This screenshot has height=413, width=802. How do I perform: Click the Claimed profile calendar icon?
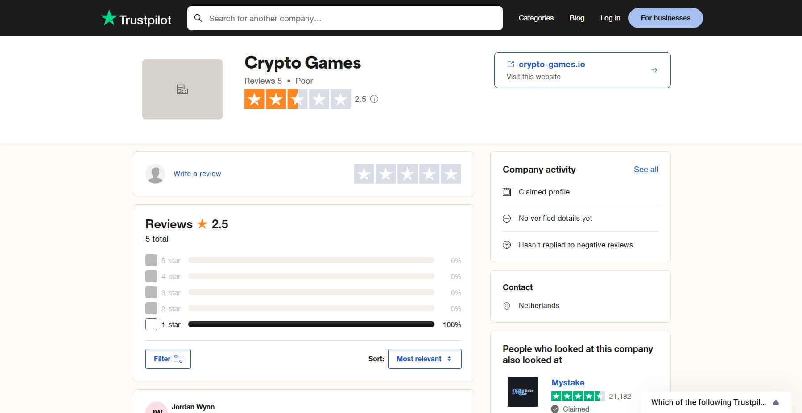[507, 191]
